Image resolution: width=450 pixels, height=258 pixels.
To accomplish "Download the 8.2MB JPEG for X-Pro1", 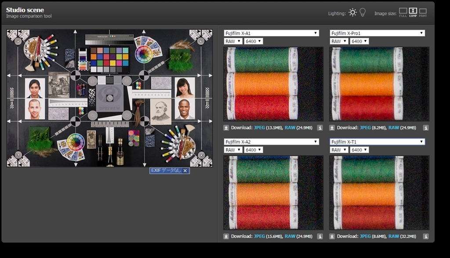I will [x=365, y=128].
